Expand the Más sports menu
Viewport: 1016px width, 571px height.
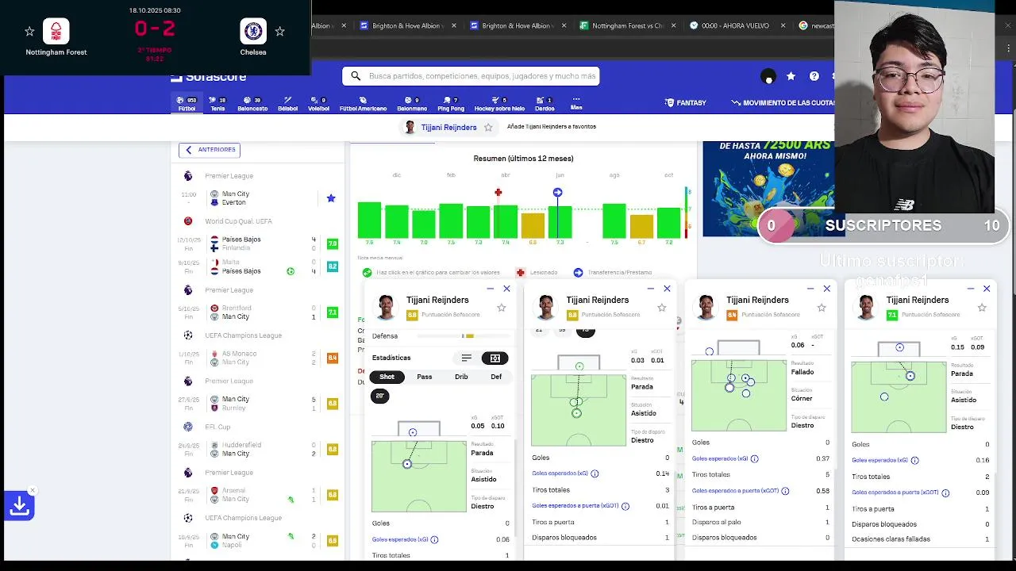[576, 104]
